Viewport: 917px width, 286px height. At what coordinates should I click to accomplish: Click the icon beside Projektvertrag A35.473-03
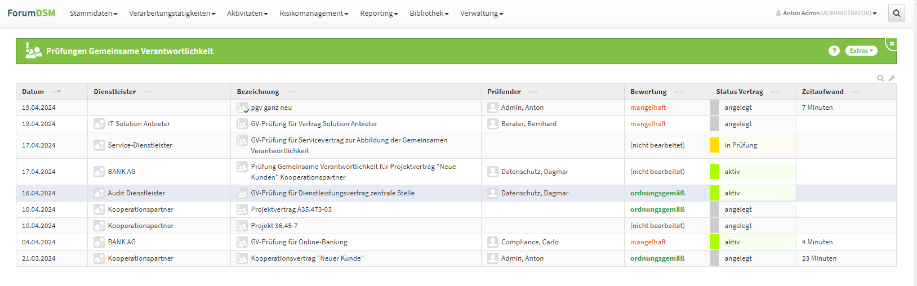(x=242, y=209)
